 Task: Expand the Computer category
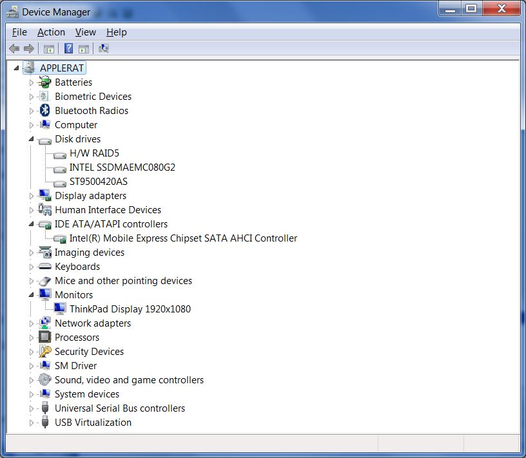[x=31, y=125]
